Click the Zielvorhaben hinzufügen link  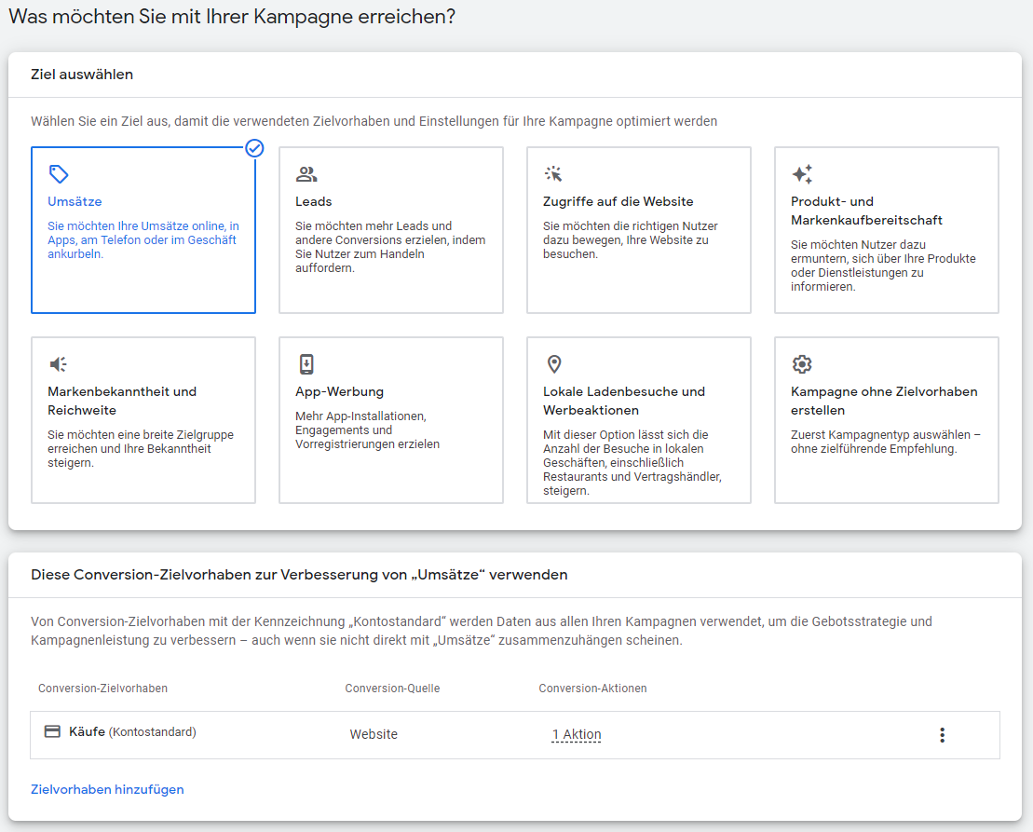pos(106,789)
